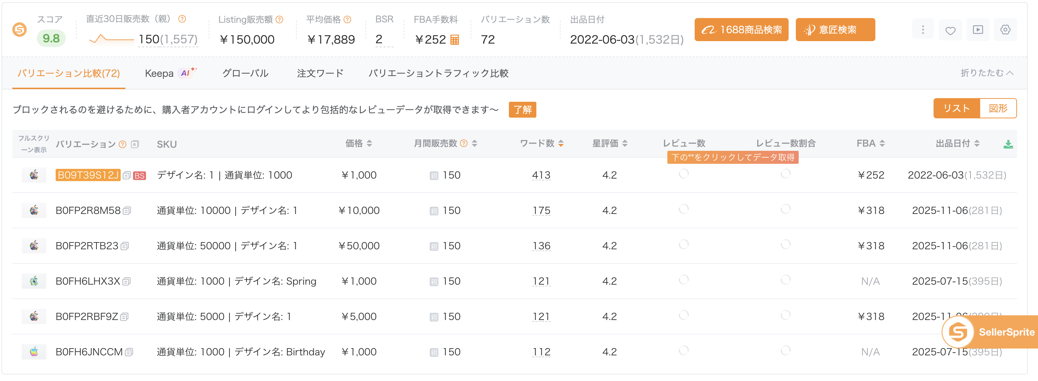This screenshot has height=381, width=1038.
Task: Open the Keepa AI tab
Action: 171,73
